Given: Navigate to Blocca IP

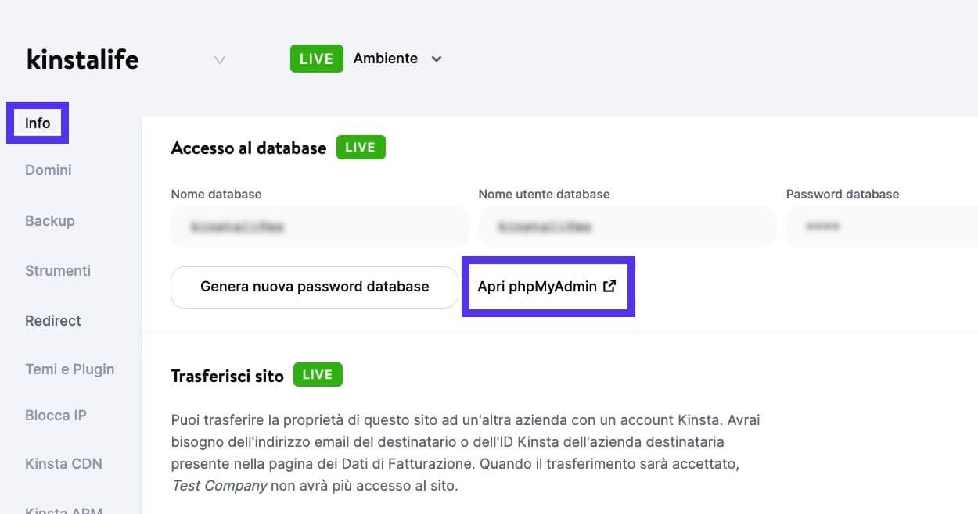Looking at the screenshot, I should click(x=56, y=415).
